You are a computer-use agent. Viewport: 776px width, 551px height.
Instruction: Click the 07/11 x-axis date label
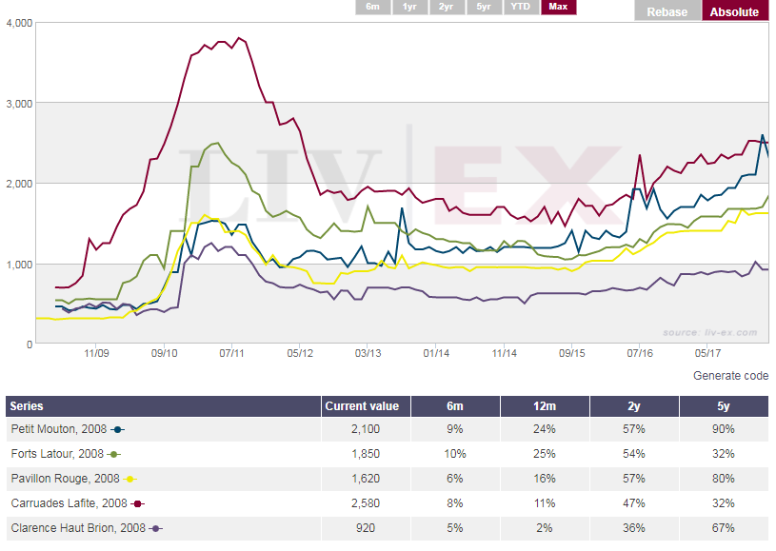click(x=232, y=353)
